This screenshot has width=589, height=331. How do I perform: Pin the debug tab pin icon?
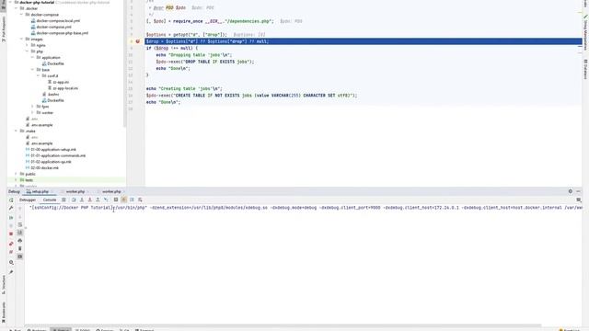click(11, 272)
